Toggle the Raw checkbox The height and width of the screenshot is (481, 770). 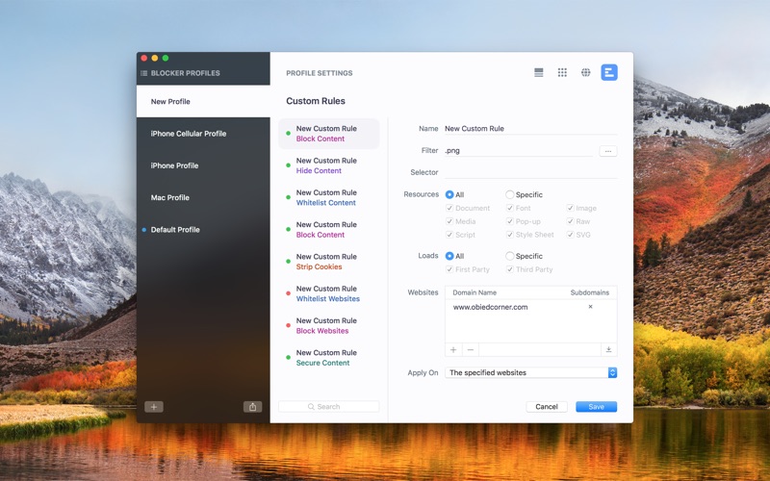[570, 221]
